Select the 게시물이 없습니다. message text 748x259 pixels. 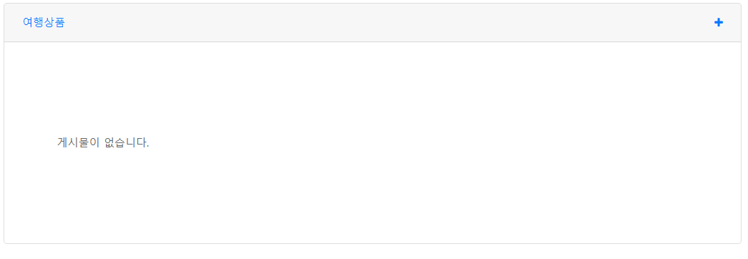[103, 142]
